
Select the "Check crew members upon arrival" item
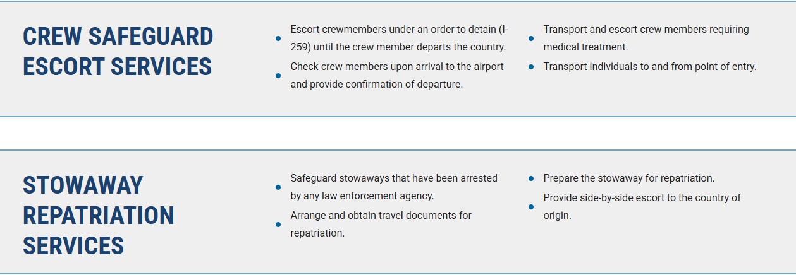click(x=397, y=66)
